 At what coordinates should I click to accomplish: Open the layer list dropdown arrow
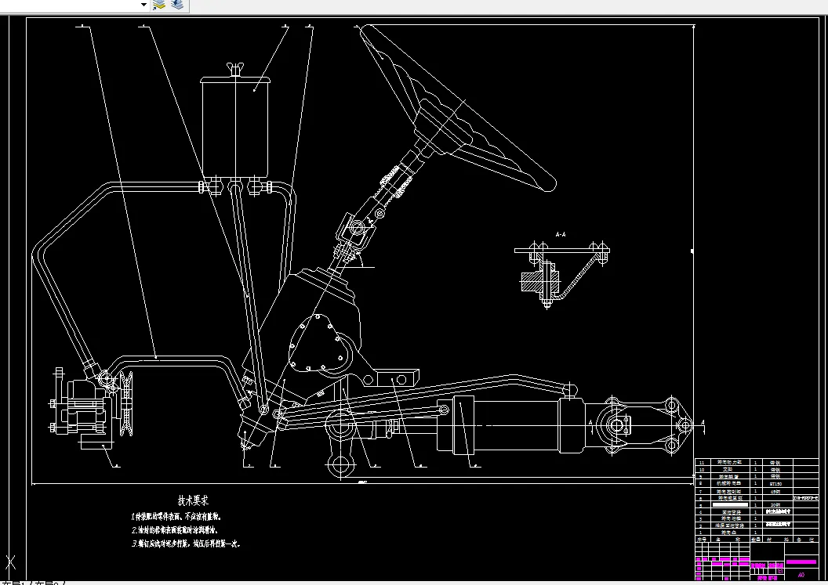(x=143, y=5)
